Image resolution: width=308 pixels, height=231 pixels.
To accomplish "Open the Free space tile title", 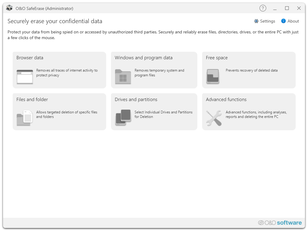I will 217,58.
